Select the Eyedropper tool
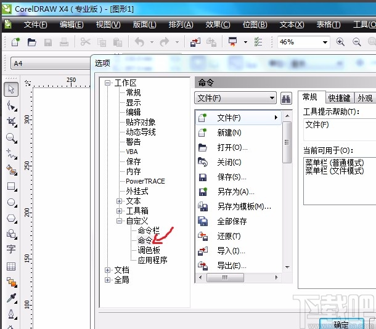 (12, 298)
